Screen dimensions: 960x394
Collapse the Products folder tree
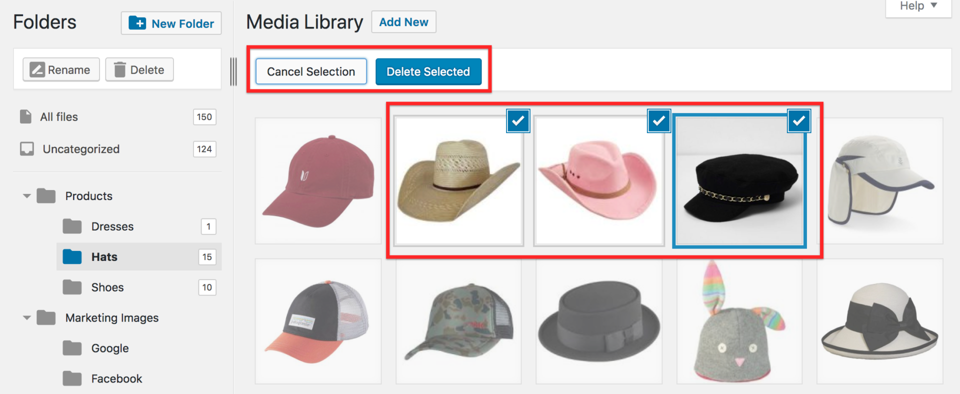tap(27, 196)
